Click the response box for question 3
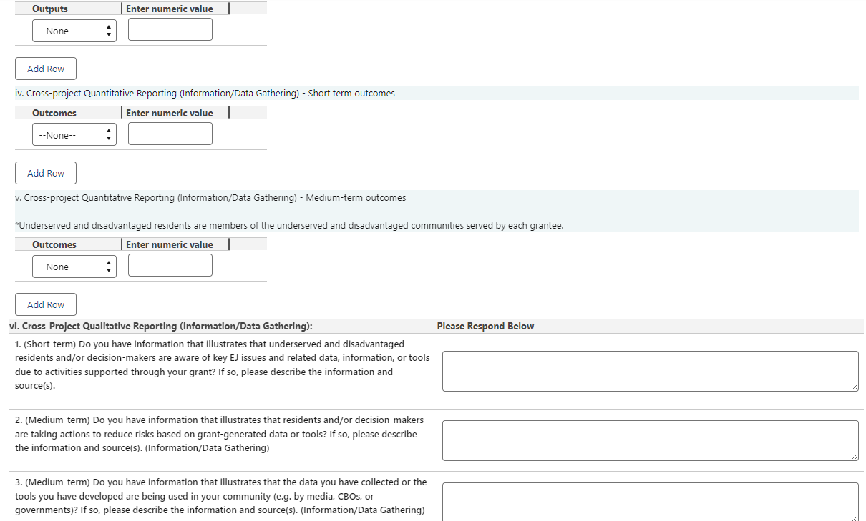Viewport: 866px width, 521px height. pos(650,501)
